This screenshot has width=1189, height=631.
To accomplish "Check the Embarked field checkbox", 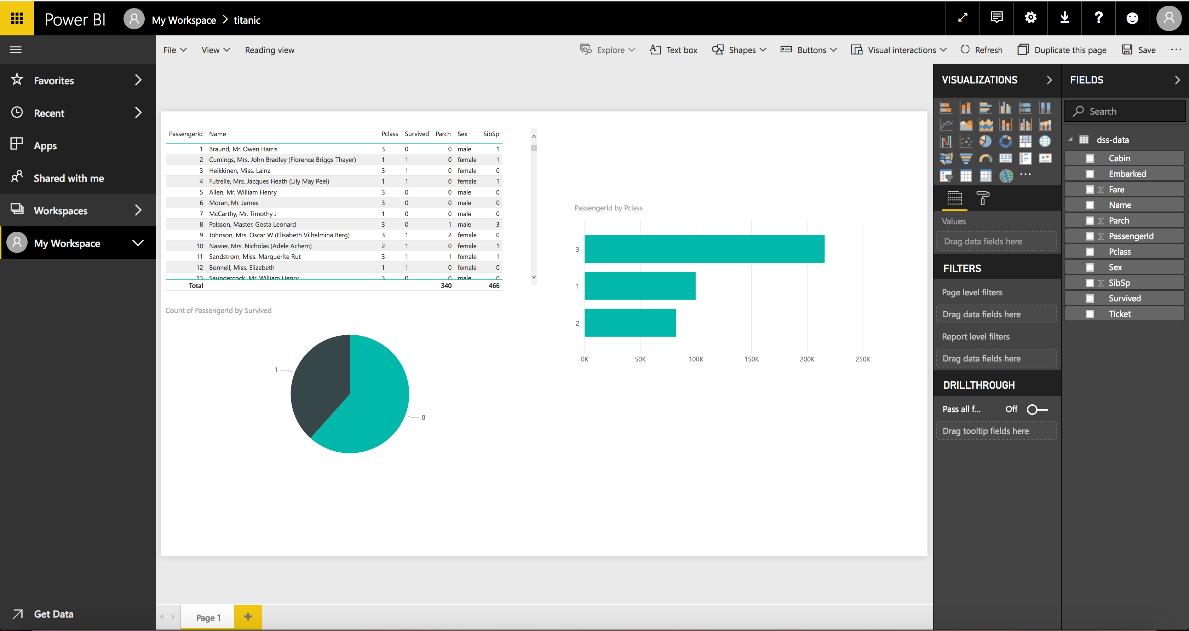I will 1090,174.
